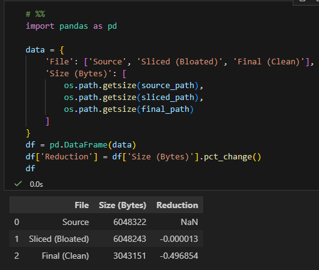Click the final standalone df line
This screenshot has height=270, width=319.
tap(31, 169)
